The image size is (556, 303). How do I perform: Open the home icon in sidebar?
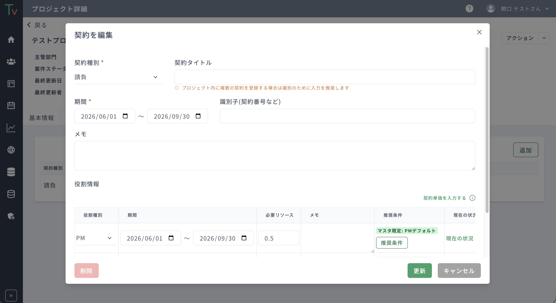pyautogui.click(x=11, y=40)
